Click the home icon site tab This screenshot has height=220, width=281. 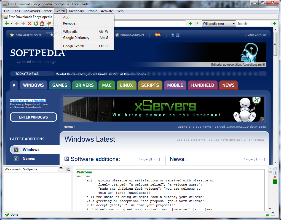click(14, 85)
